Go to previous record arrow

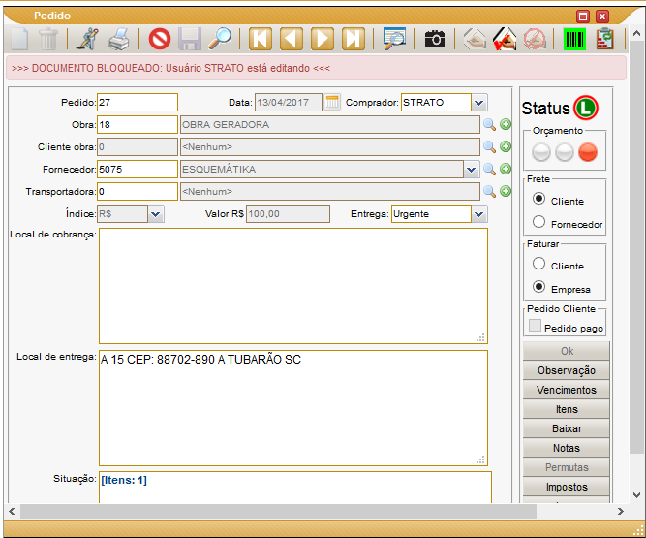pos(292,39)
